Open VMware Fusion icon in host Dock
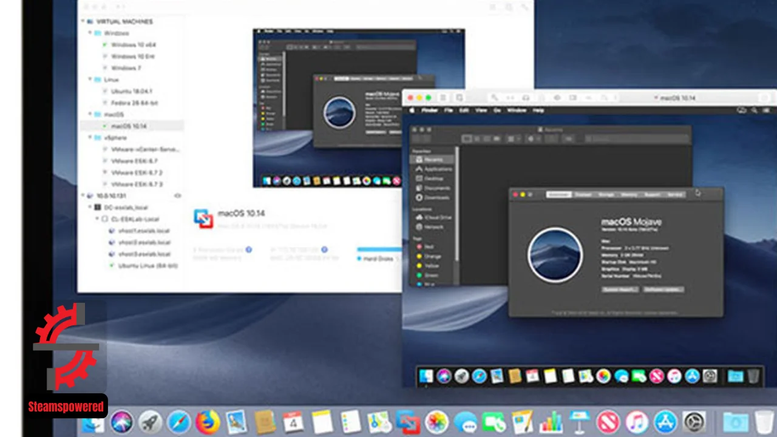Image resolution: width=777 pixels, height=437 pixels. [408, 421]
